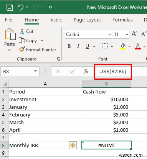Open the Name Box dropdown arrow
This screenshot has width=147, height=159.
tap(35, 71)
